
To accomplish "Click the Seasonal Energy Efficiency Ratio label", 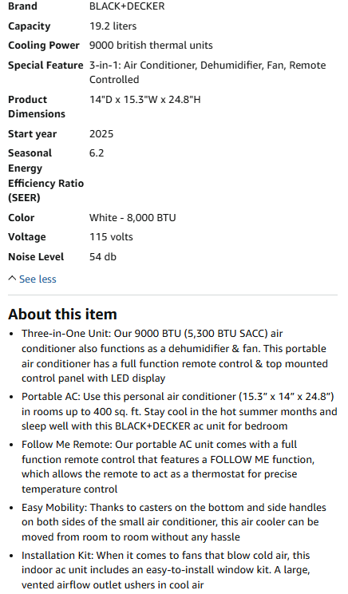I will coord(45,176).
